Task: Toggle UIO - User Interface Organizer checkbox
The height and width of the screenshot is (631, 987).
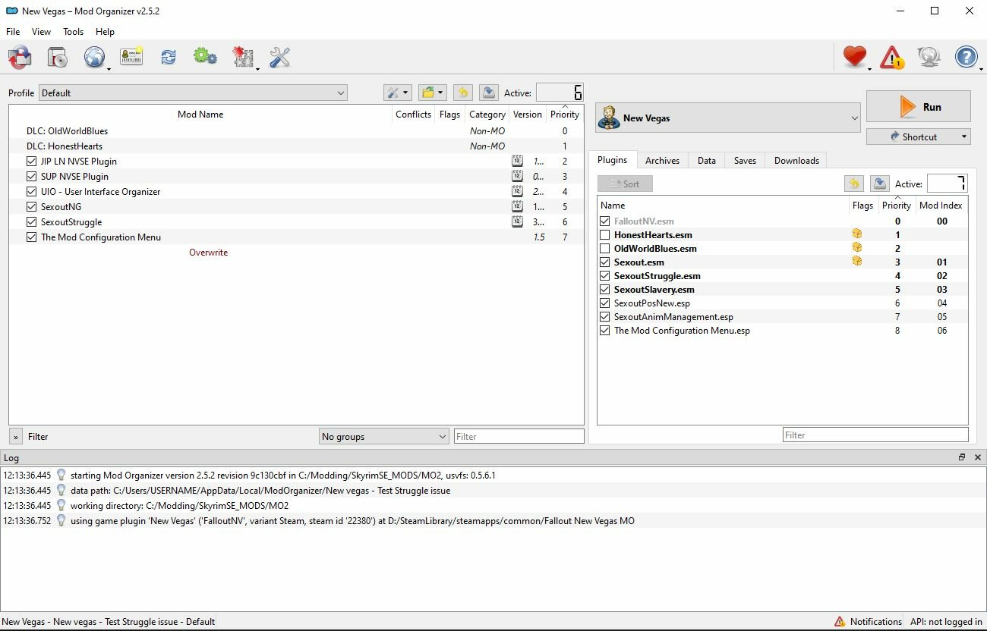Action: click(x=31, y=191)
